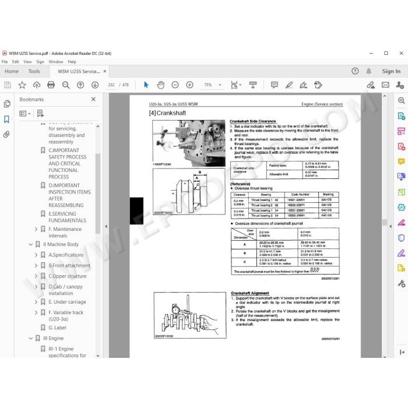Open the Protect shield tool
This screenshot has width=408, height=408.
(401, 238)
